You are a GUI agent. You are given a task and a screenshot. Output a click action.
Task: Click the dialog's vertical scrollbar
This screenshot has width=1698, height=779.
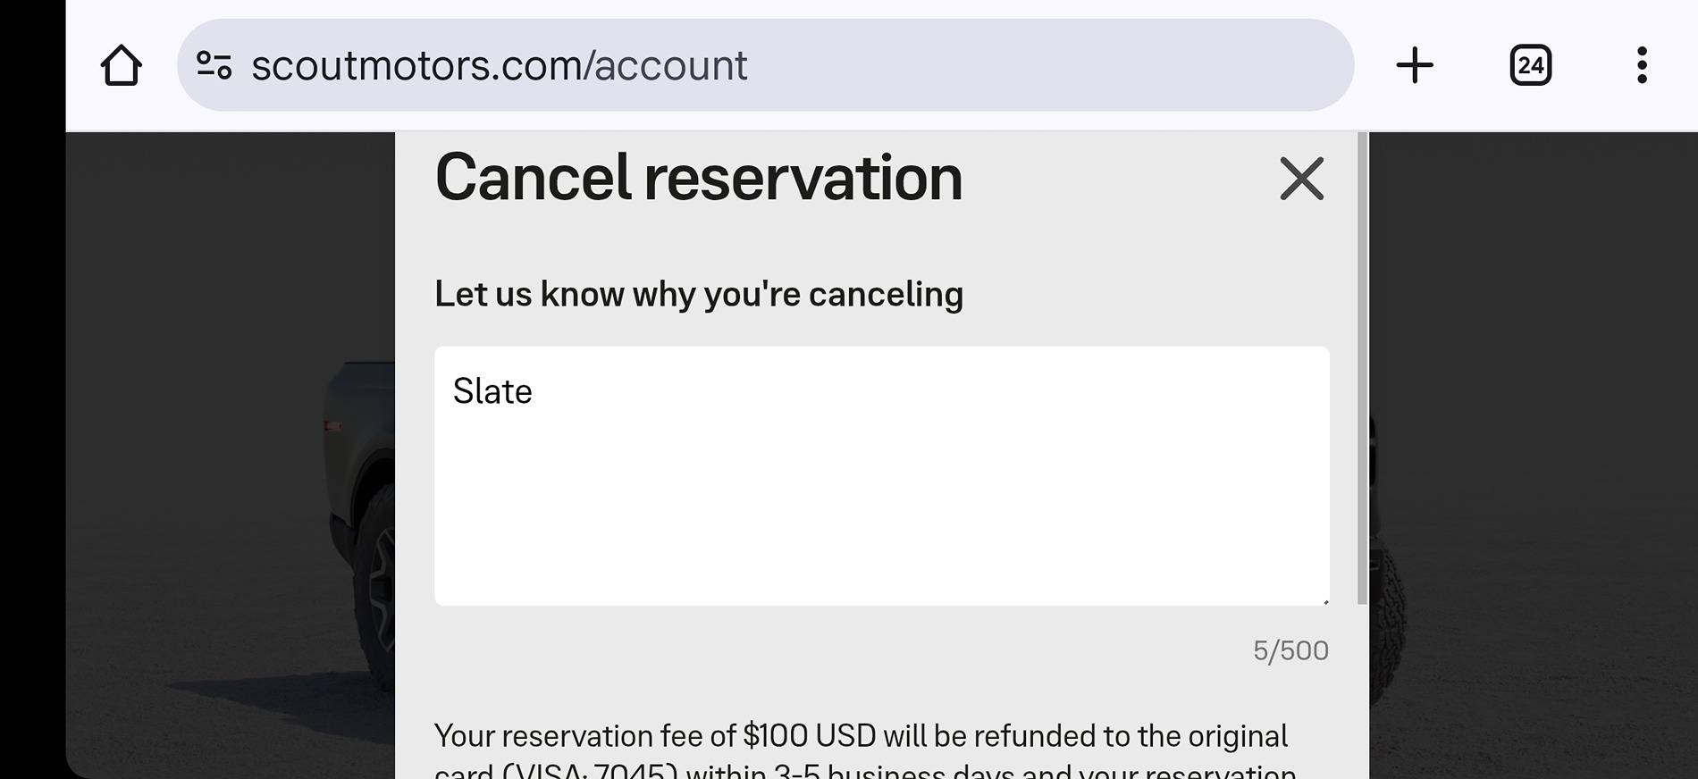[x=1362, y=368]
